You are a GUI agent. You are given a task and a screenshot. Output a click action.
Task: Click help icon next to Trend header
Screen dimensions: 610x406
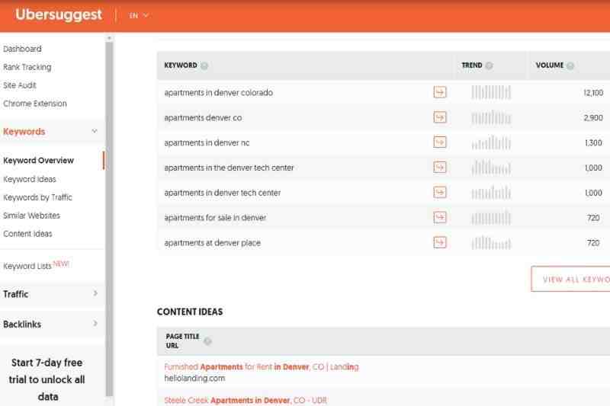tap(489, 66)
